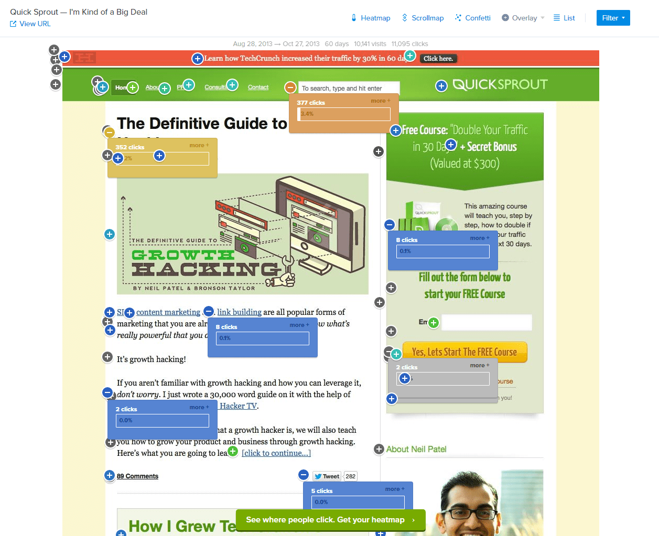Collapse blue minus marker above sidebar 8 clicks popup
The width and height of the screenshot is (659, 536).
pyautogui.click(x=390, y=225)
